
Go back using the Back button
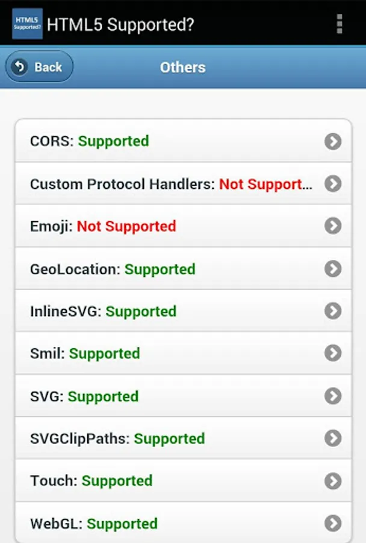40,67
